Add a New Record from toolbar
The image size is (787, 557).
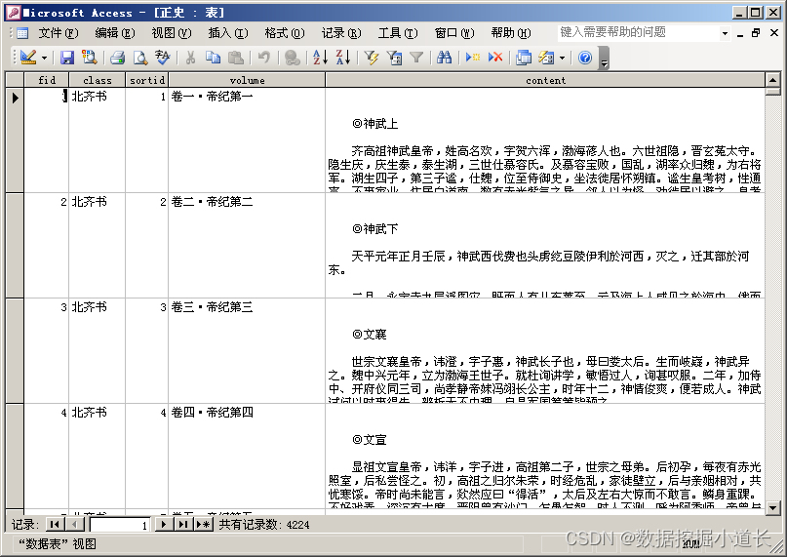point(472,58)
